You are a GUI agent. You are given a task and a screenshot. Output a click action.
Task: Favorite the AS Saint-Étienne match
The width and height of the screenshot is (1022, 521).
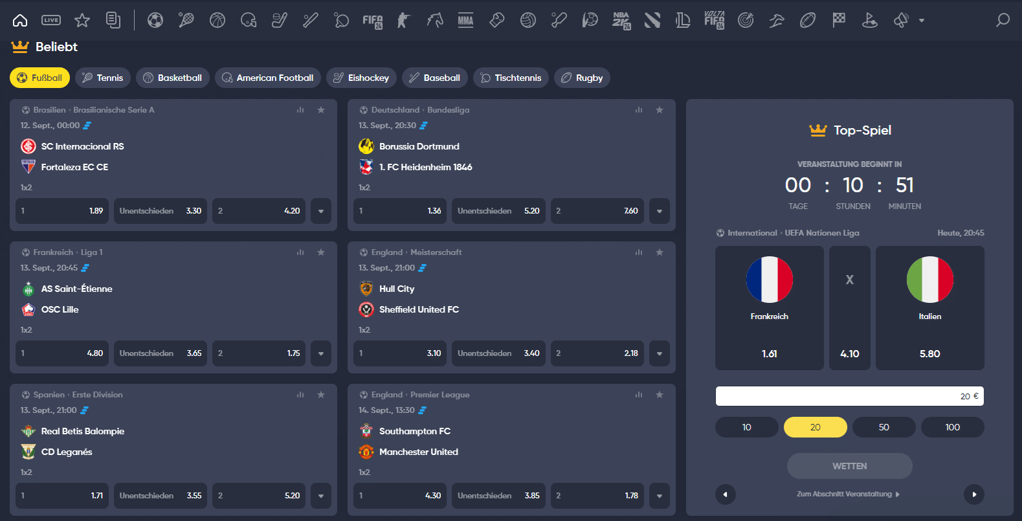[321, 252]
